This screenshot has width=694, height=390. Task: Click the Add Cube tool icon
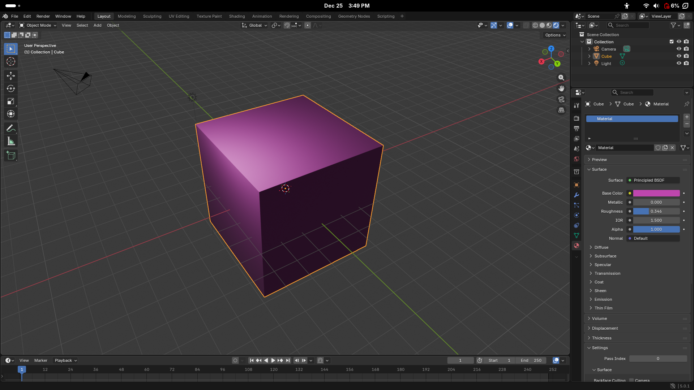pos(11,156)
